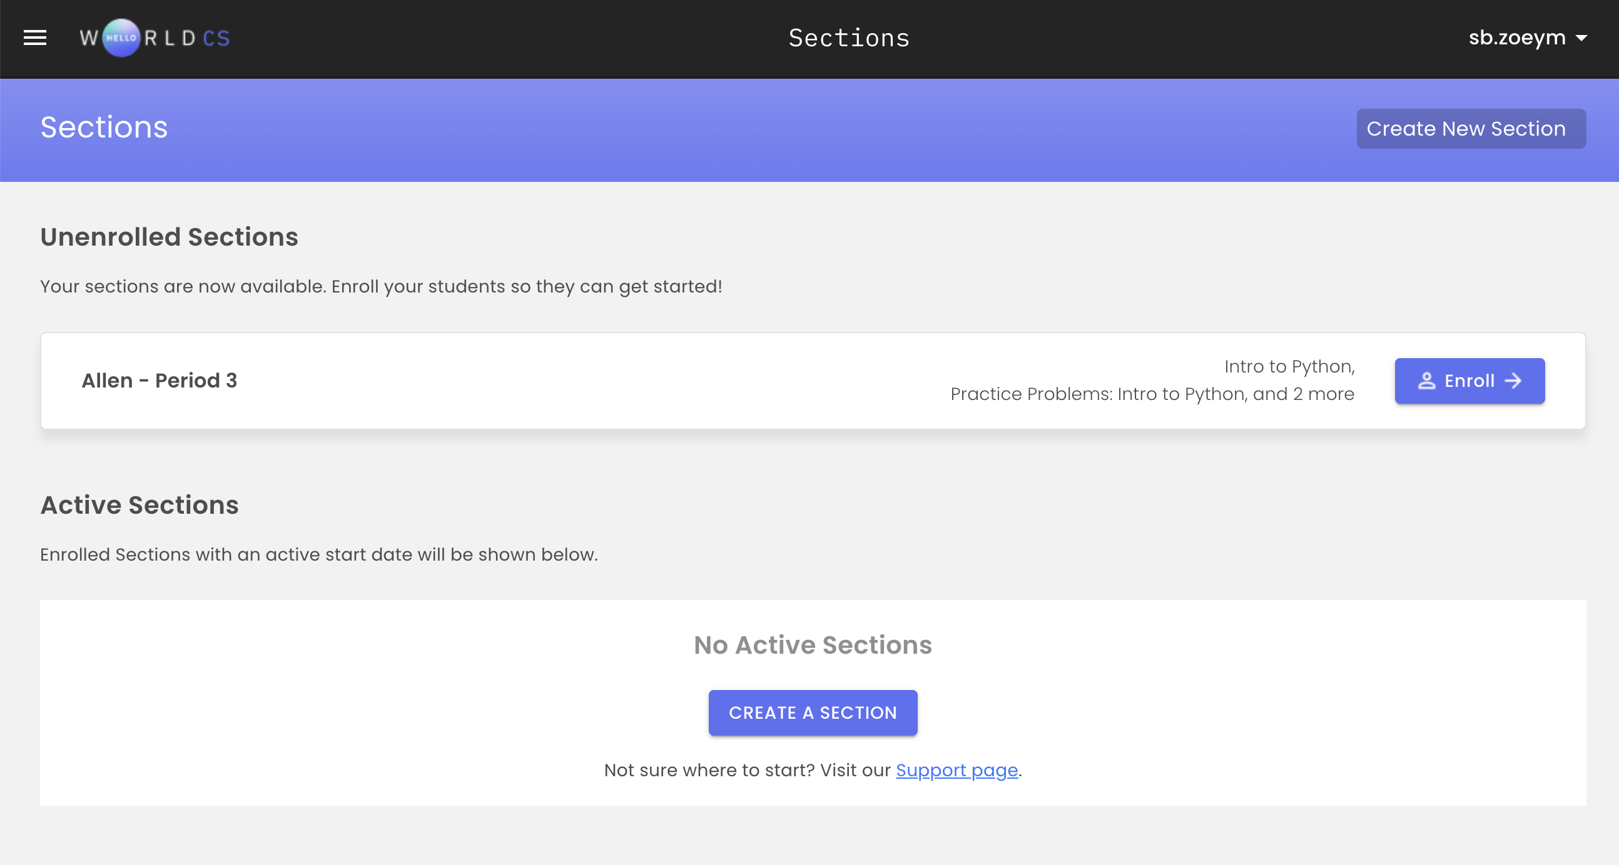
Task: Click Create New Section button
Action: [x=1471, y=129]
